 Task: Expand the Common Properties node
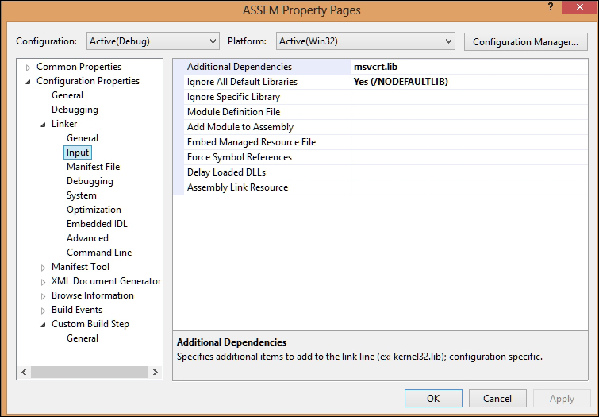coord(29,67)
